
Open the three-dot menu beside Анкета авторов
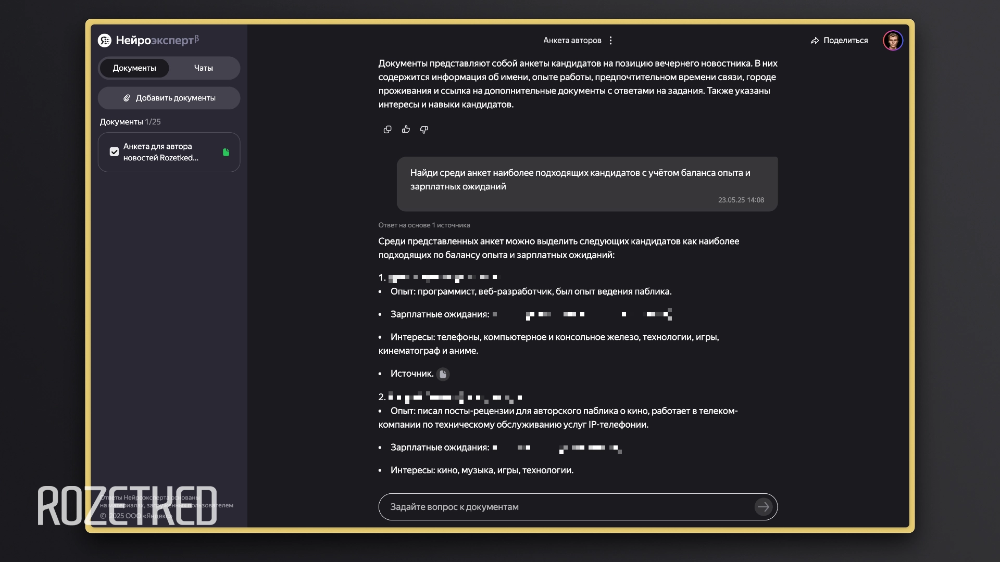coord(611,41)
